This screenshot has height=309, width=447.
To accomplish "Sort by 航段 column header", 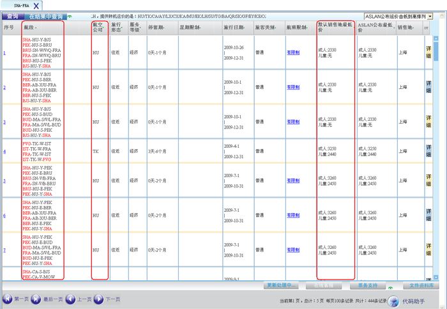I will pos(29,28).
